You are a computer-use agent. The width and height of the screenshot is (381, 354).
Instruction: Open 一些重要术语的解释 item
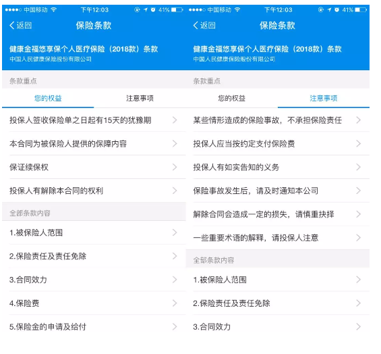278,238
